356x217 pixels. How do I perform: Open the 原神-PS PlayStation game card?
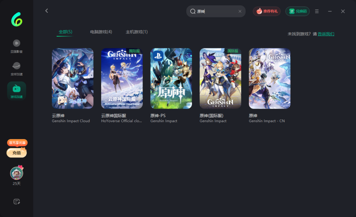point(171,78)
